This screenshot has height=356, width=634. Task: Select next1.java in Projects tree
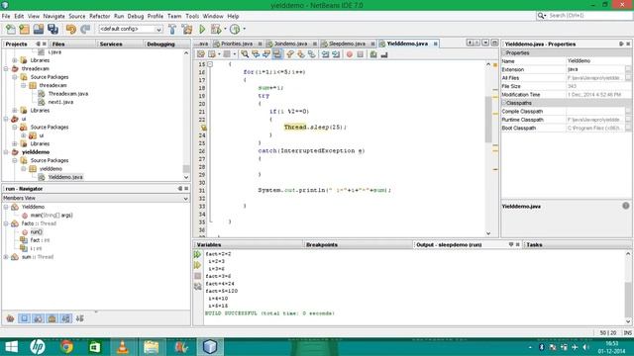(x=60, y=102)
